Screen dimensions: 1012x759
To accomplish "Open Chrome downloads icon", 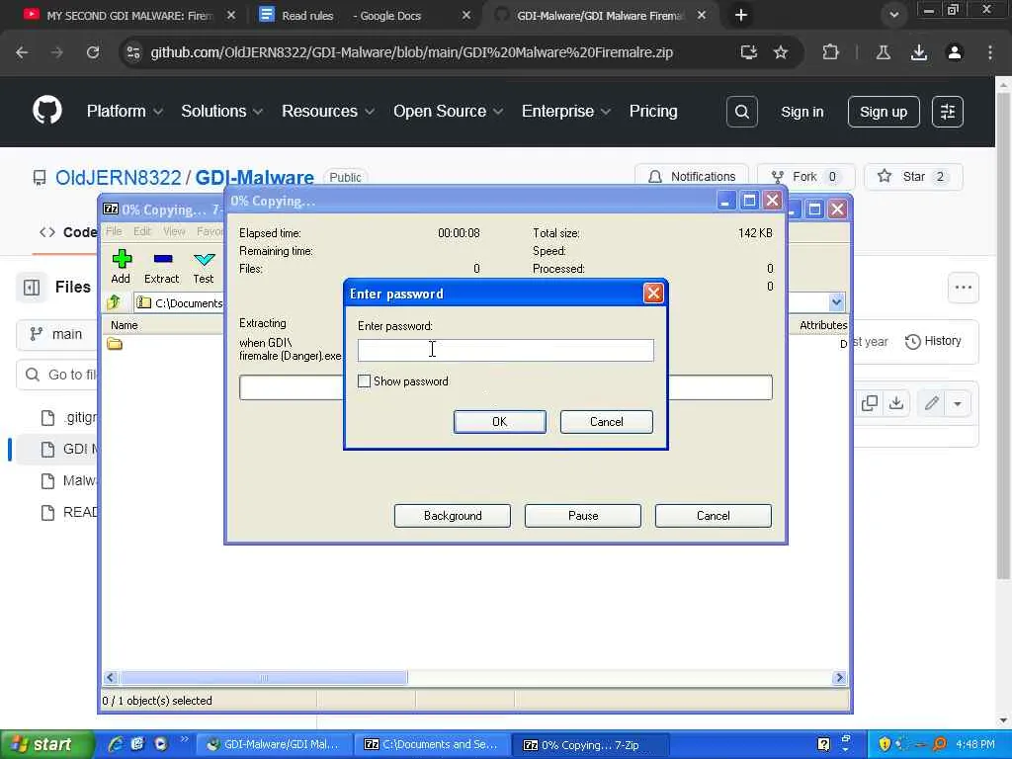I will pyautogui.click(x=918, y=52).
